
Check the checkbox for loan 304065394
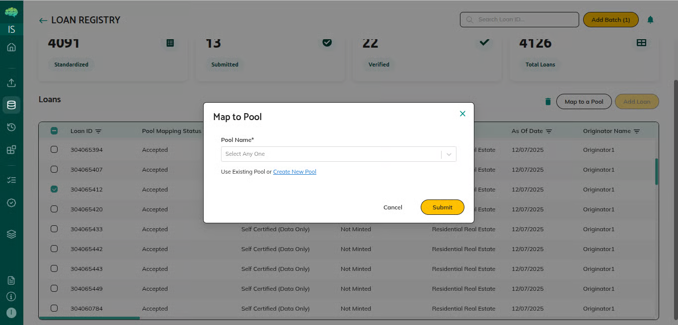(54, 149)
